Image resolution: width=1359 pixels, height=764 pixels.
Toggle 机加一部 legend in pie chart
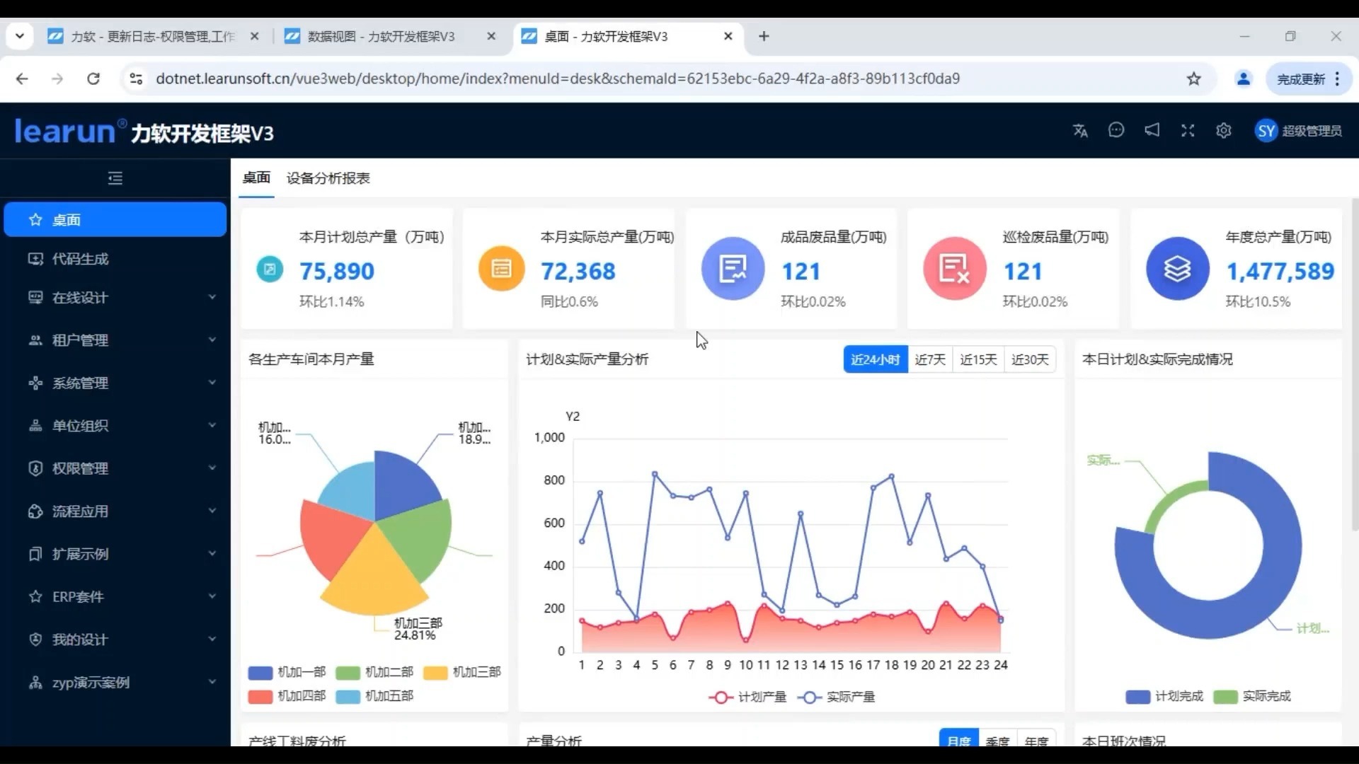click(287, 672)
